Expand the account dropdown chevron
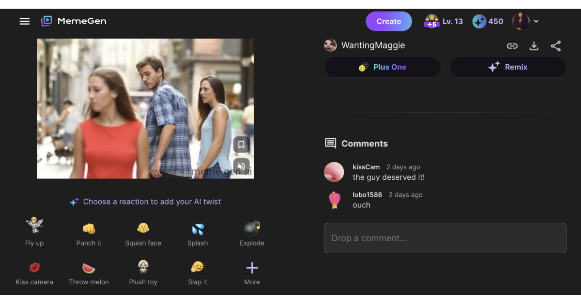The width and height of the screenshot is (581, 304). pos(536,21)
